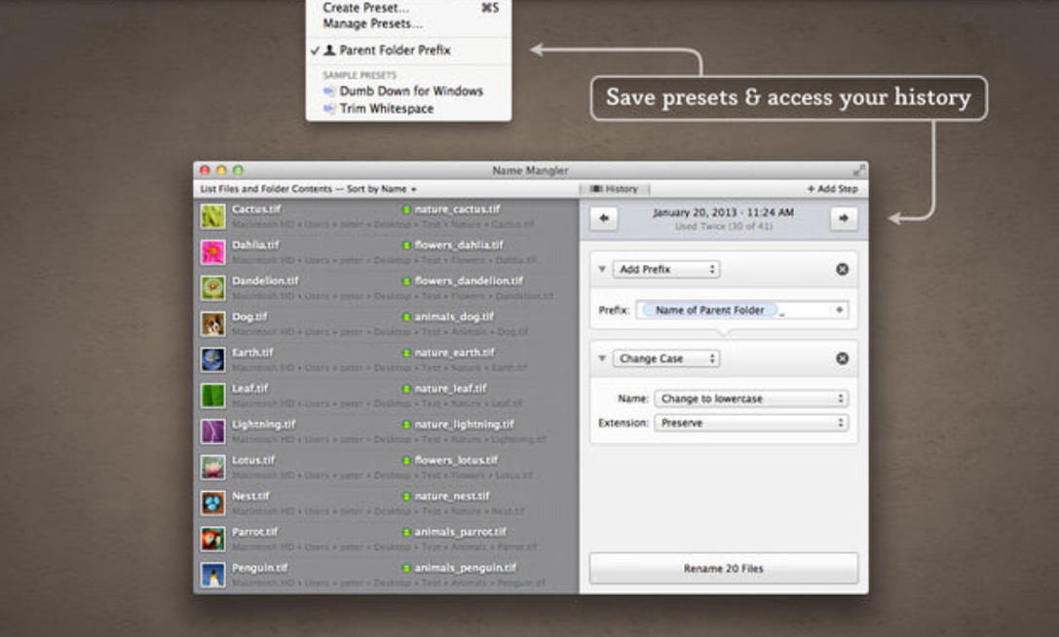Click the Name of Parent Folder token
Image resolution: width=1059 pixels, height=637 pixels.
[x=709, y=310]
